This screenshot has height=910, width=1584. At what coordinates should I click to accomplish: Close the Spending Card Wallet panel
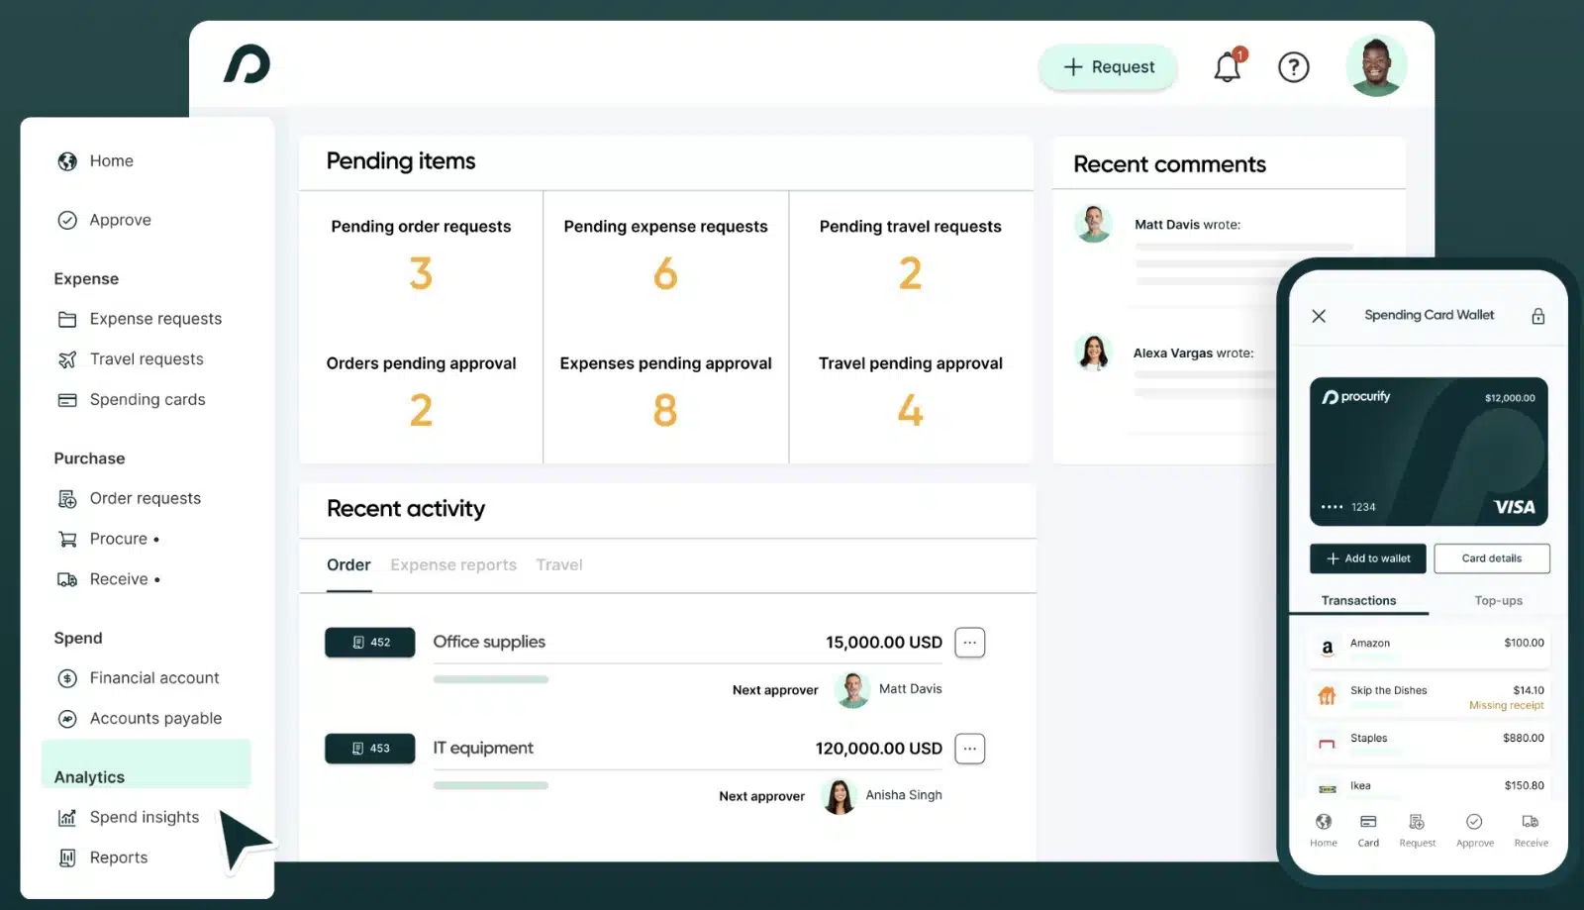point(1319,315)
